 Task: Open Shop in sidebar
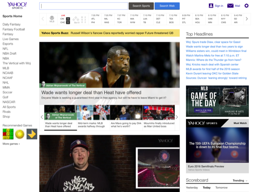coord(6,116)
